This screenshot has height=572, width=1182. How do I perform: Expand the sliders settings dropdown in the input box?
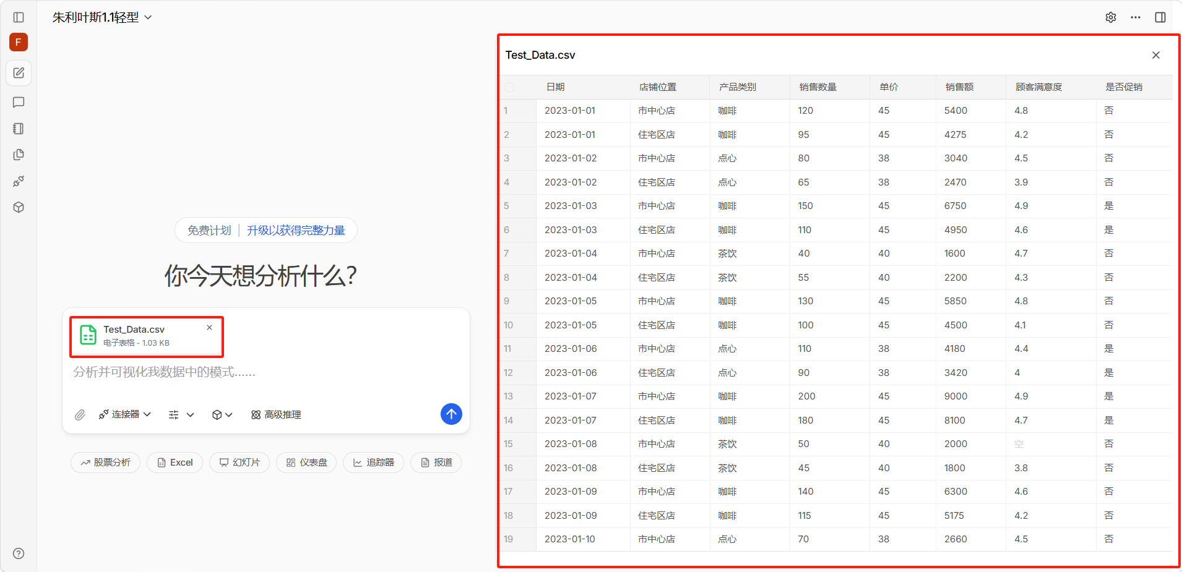[x=181, y=415]
